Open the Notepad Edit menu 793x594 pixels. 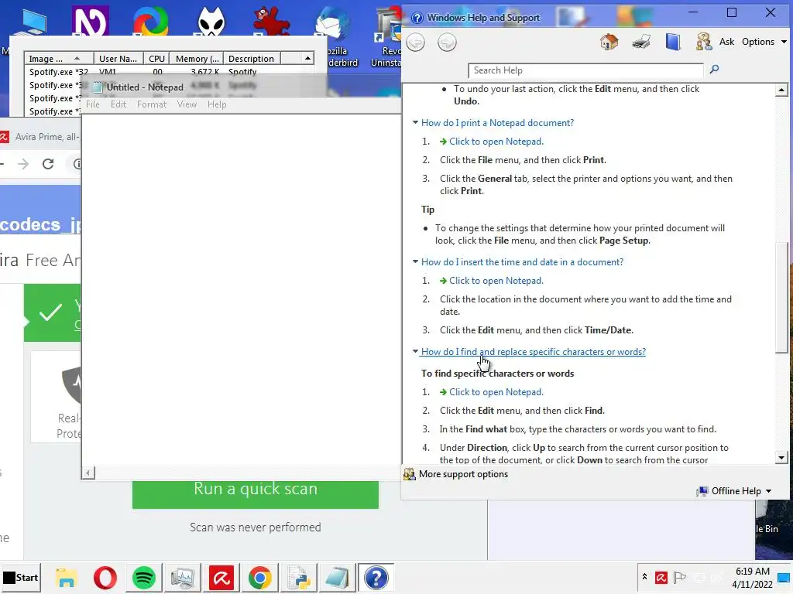pyautogui.click(x=118, y=104)
